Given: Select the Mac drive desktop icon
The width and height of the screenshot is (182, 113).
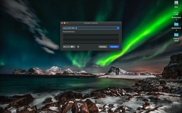Looking at the screenshot, I should click(x=176, y=4).
